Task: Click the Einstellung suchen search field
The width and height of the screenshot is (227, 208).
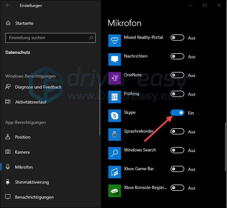Action: point(47,38)
